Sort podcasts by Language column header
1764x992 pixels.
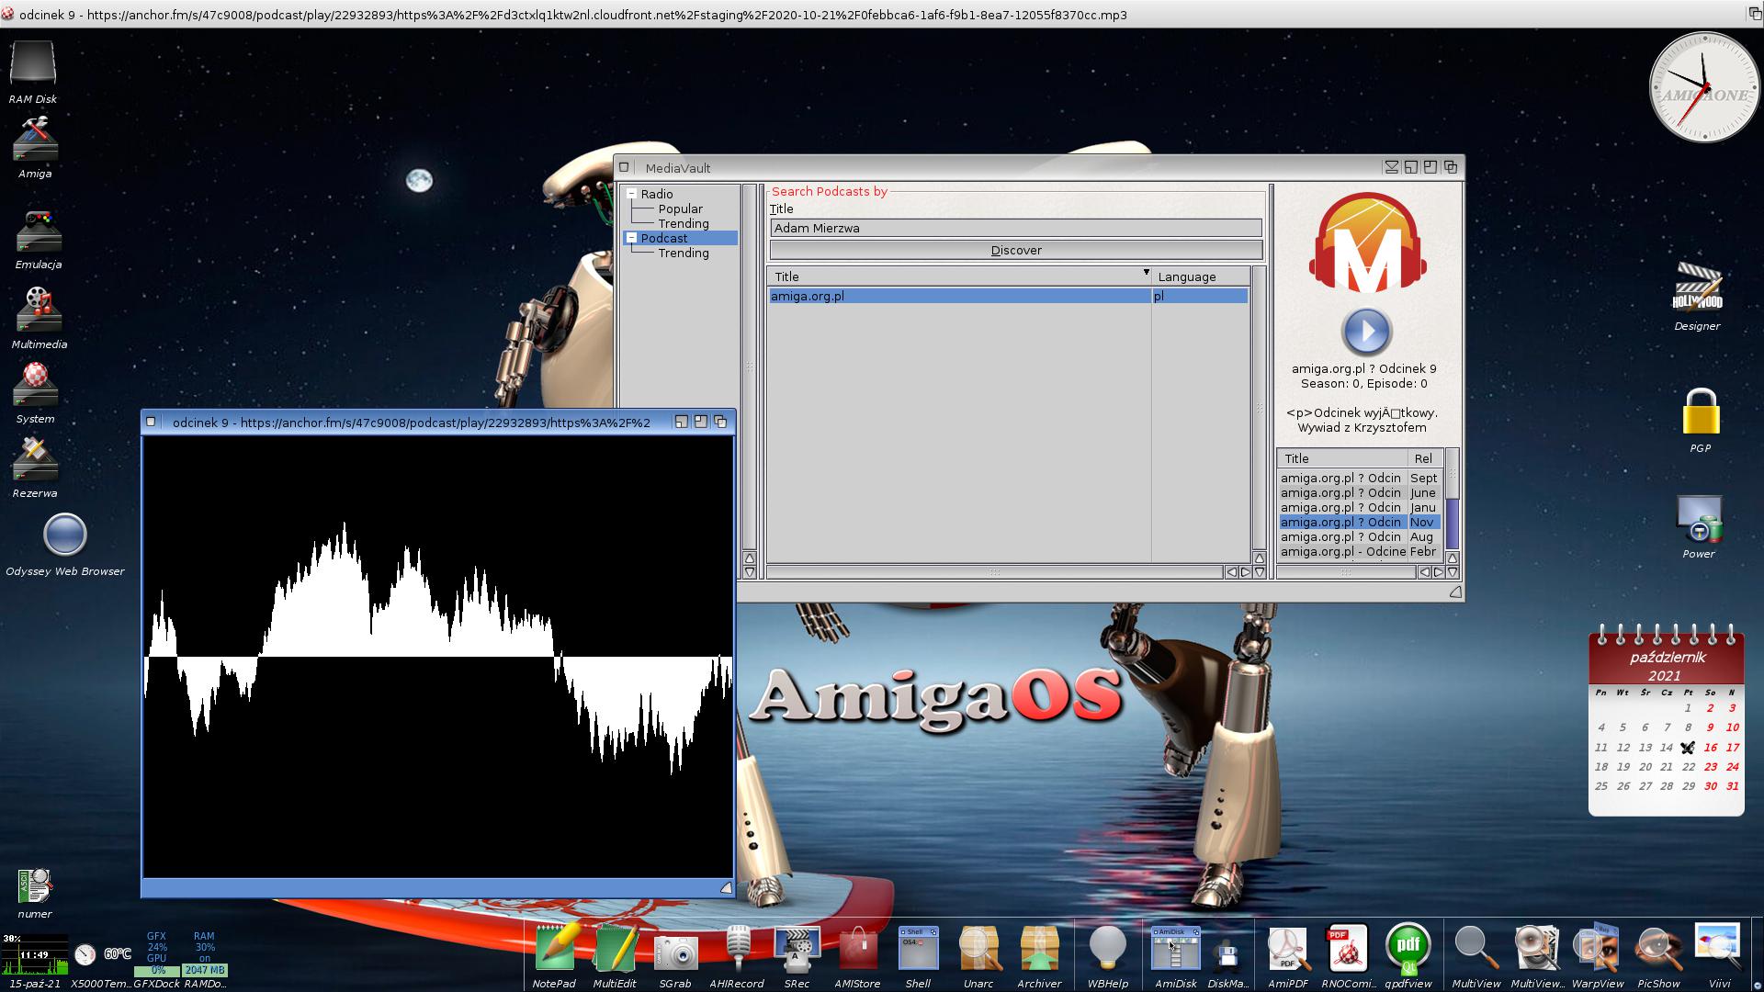point(1201,276)
